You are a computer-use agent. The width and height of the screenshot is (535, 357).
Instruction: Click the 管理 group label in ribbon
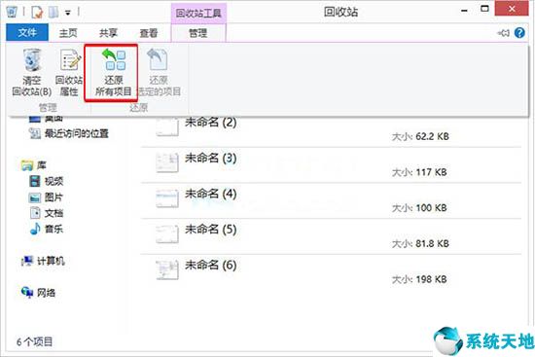point(48,108)
